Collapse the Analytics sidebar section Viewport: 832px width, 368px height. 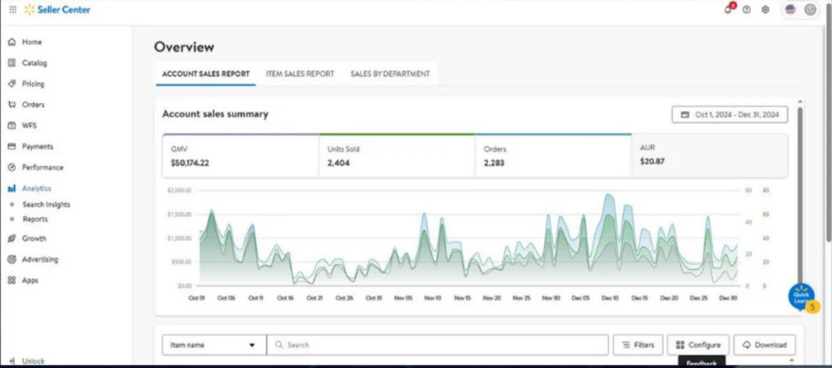pos(36,189)
